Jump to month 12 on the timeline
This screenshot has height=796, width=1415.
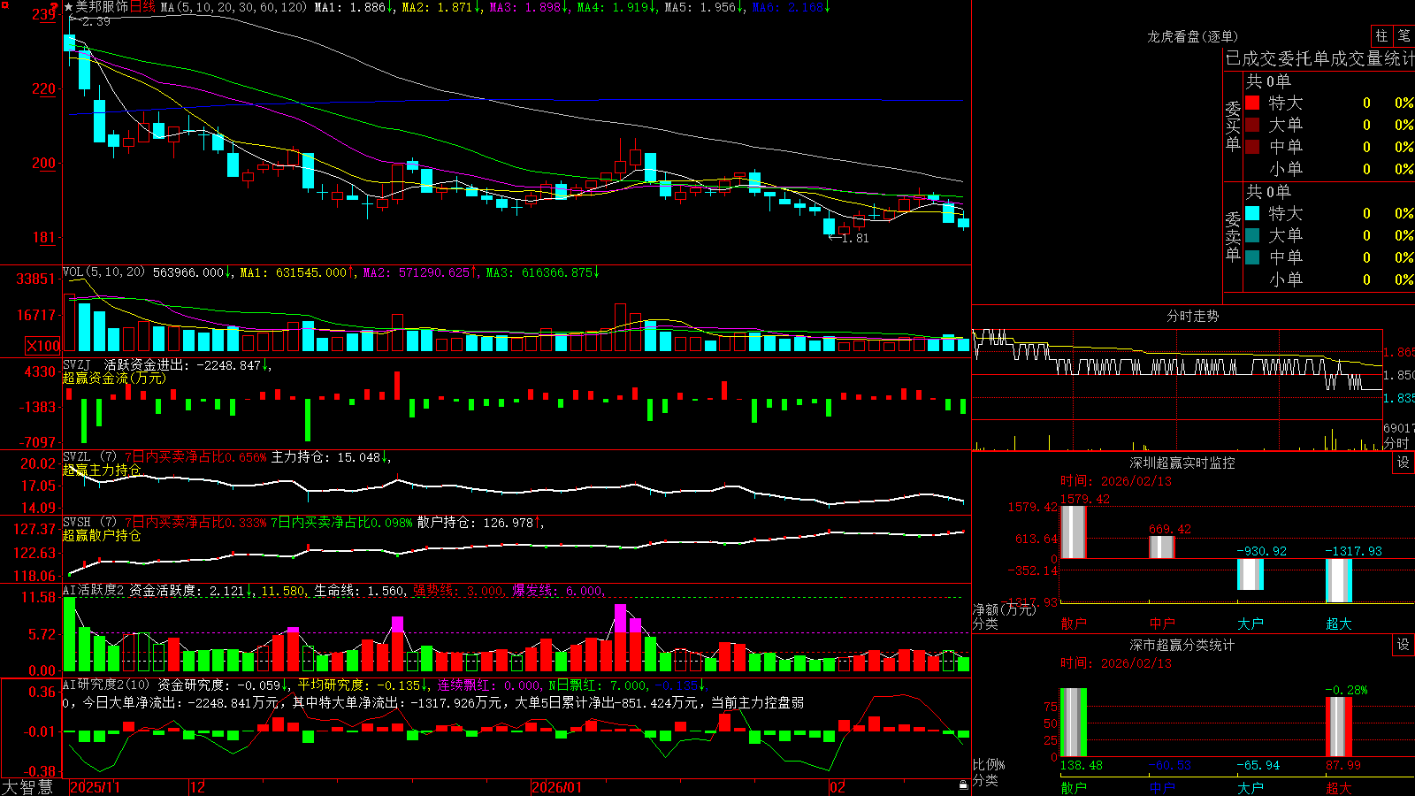pos(197,787)
